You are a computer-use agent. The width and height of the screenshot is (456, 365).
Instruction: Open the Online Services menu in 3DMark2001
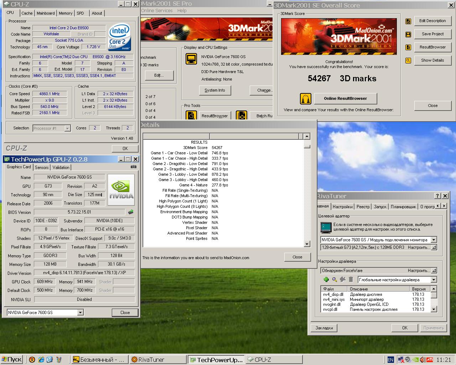(156, 10)
